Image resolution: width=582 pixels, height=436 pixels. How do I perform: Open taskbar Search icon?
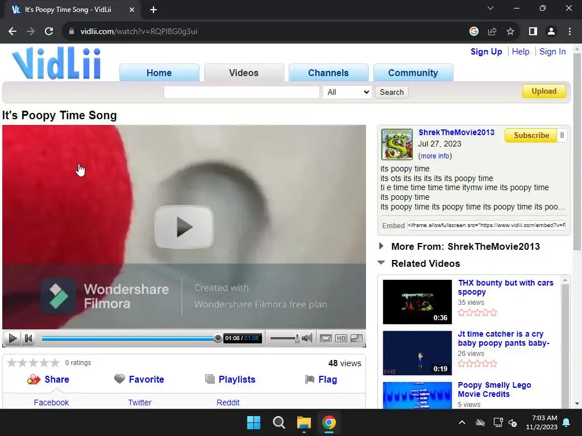pos(278,422)
